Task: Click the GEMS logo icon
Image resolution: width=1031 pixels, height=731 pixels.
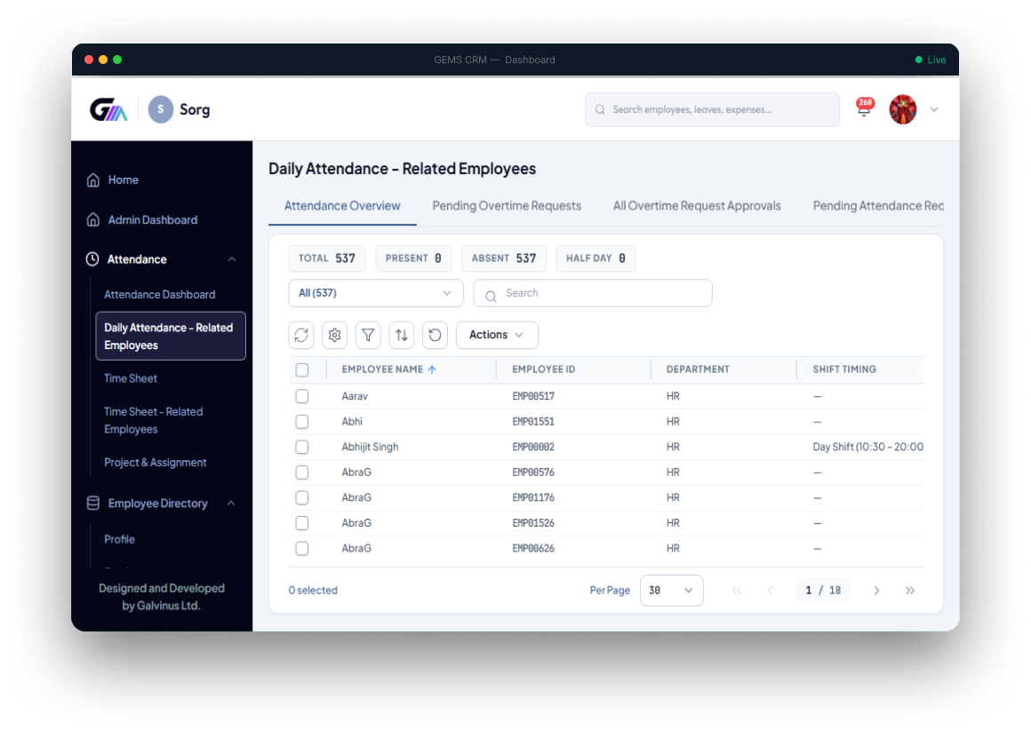Action: pos(108,109)
